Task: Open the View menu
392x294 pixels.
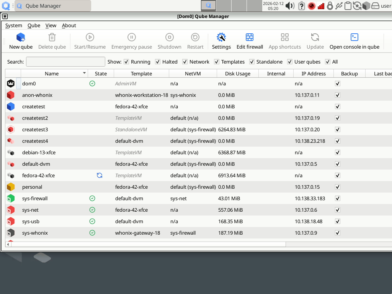Action: pos(51,26)
